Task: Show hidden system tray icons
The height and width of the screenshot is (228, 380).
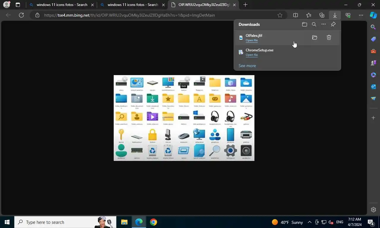Action: click(309, 222)
